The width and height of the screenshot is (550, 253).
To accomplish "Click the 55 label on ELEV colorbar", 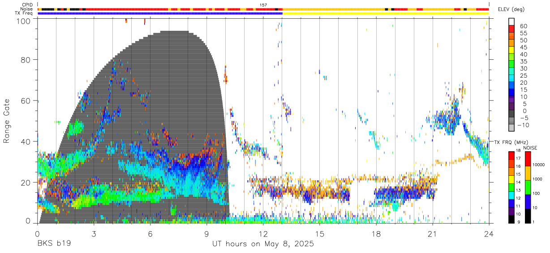I will point(524,33).
